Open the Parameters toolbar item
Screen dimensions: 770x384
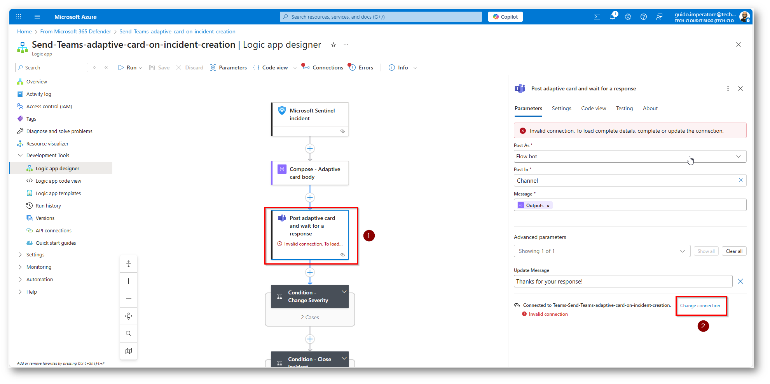click(x=228, y=67)
